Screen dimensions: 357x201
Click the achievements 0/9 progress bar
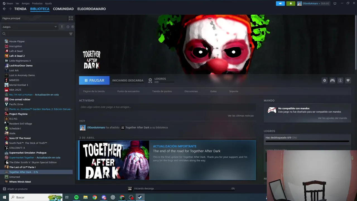[x=307, y=141]
